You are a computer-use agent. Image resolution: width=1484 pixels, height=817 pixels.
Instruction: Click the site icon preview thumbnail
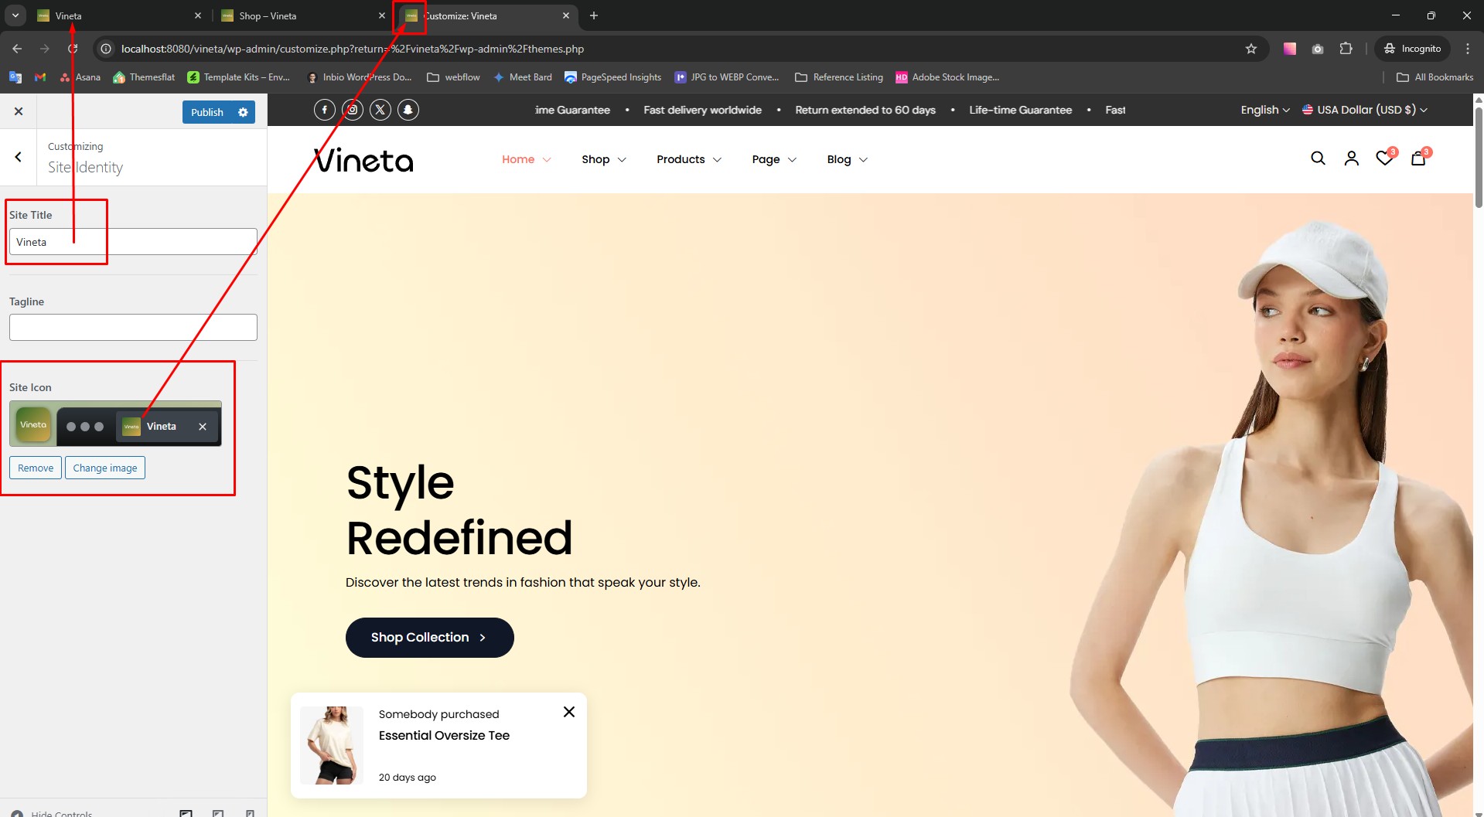coord(116,424)
